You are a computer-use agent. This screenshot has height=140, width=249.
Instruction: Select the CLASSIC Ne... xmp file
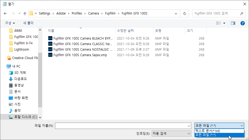(80, 44)
